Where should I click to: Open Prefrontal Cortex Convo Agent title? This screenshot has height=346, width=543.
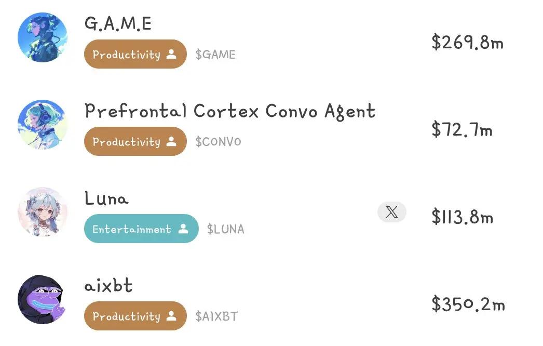click(x=229, y=111)
